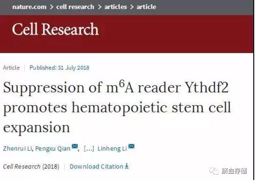Click the Download Citation link
The width and height of the screenshot is (255, 182).
click(x=96, y=167)
